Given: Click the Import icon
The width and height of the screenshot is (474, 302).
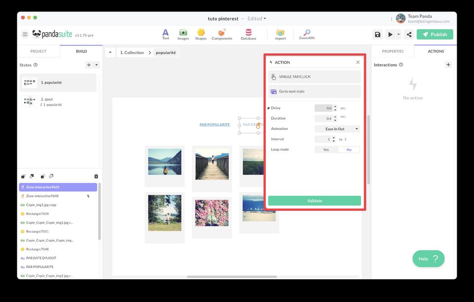Looking at the screenshot, I should (x=280, y=32).
